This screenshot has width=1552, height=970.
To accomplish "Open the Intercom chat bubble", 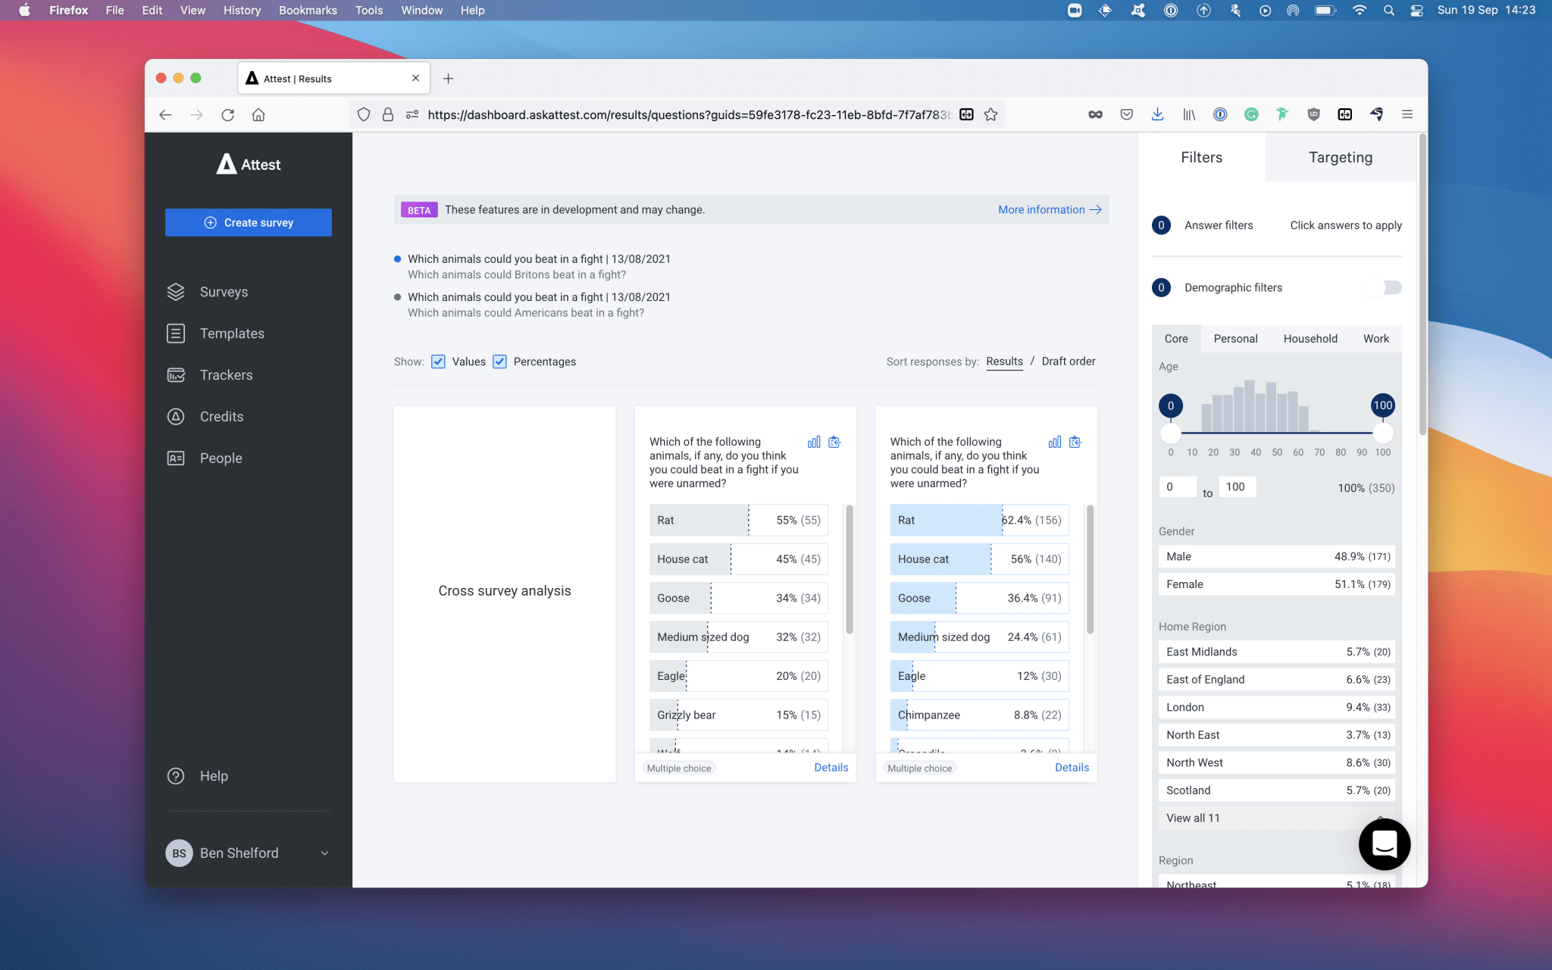I will (1384, 844).
